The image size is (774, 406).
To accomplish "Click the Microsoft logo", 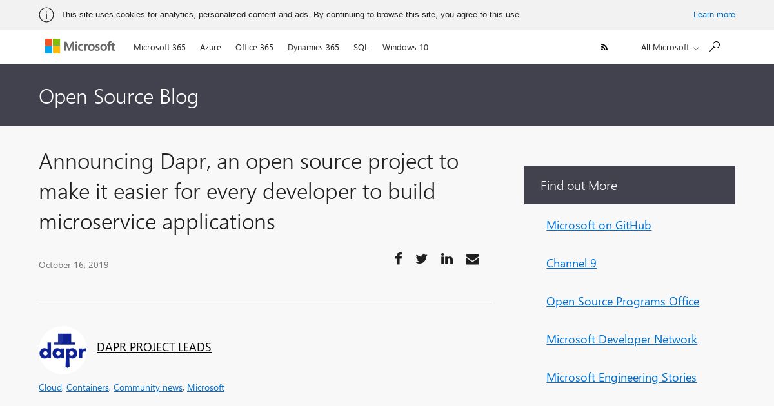I will tap(80, 46).
